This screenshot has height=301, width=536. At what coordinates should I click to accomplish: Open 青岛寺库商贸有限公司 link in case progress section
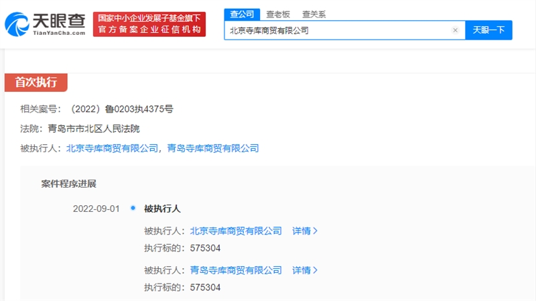[236, 270]
